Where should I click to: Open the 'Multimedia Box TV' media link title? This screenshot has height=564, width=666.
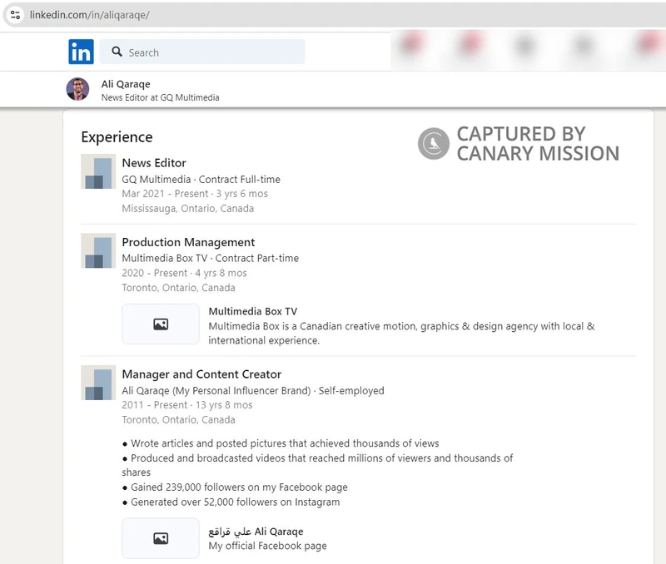(x=253, y=311)
